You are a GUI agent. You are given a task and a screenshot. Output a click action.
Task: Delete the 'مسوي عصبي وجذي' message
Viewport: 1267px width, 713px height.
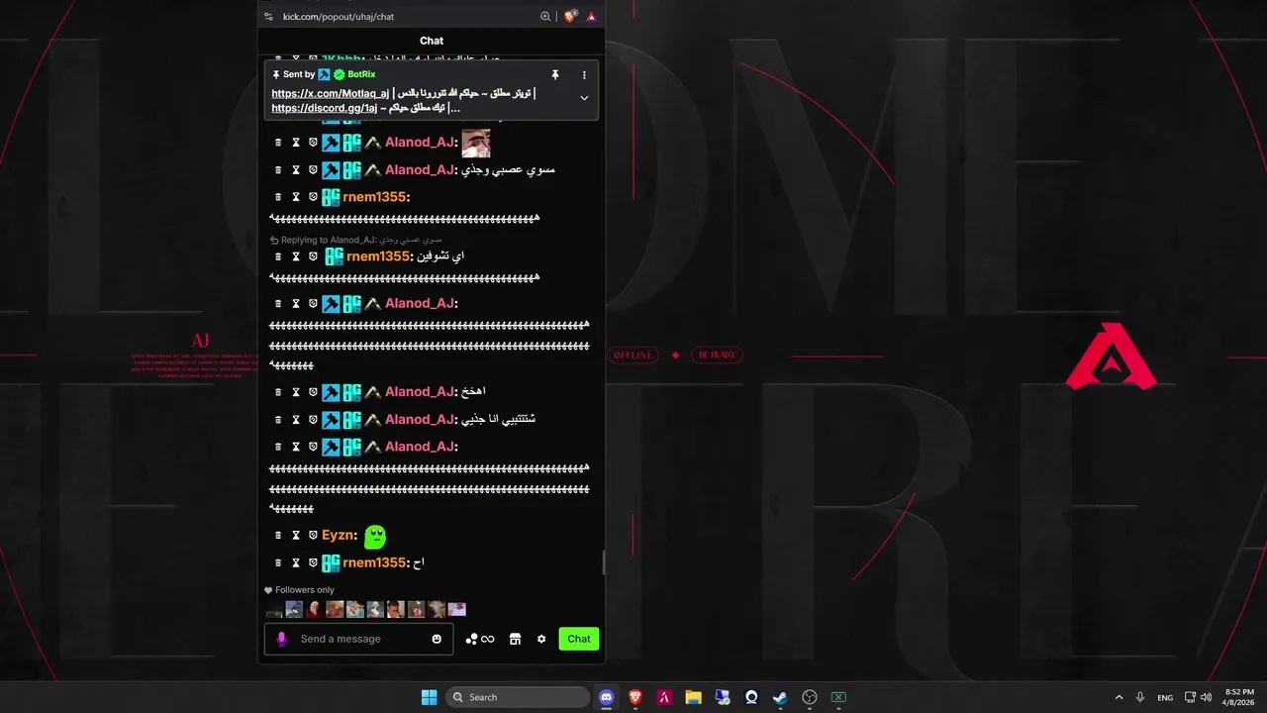tap(278, 170)
